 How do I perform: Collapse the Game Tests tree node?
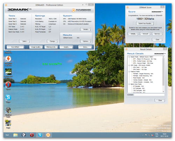[x=129, y=57]
